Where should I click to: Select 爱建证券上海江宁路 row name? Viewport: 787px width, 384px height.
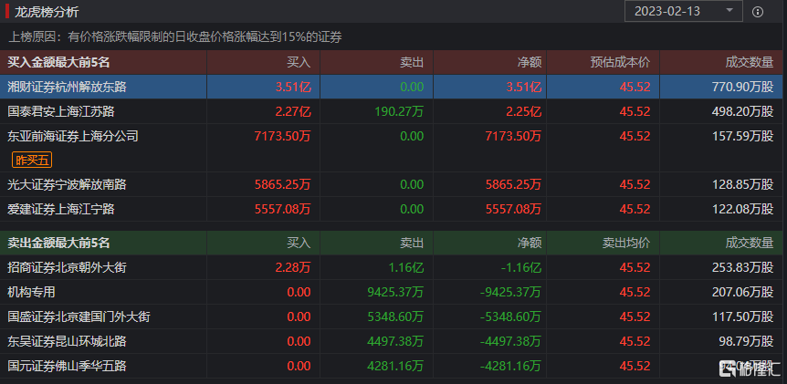tap(61, 209)
